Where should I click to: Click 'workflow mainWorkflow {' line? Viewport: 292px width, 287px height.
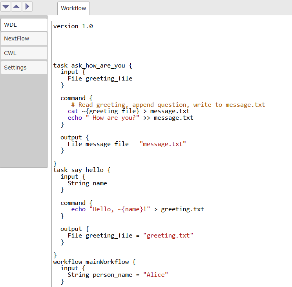pyautogui.click(x=95, y=262)
